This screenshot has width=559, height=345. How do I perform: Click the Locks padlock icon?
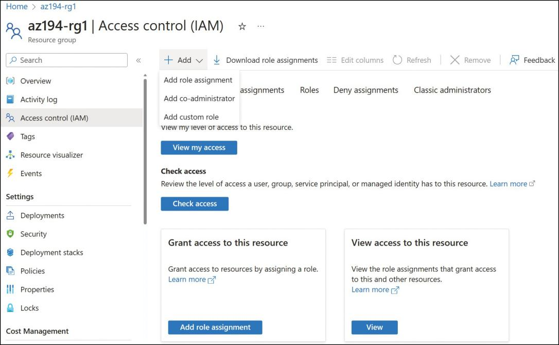10,308
